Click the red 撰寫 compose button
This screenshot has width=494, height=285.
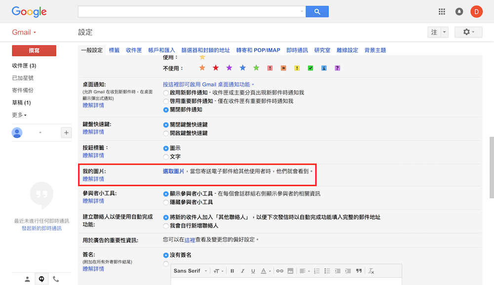(x=34, y=50)
